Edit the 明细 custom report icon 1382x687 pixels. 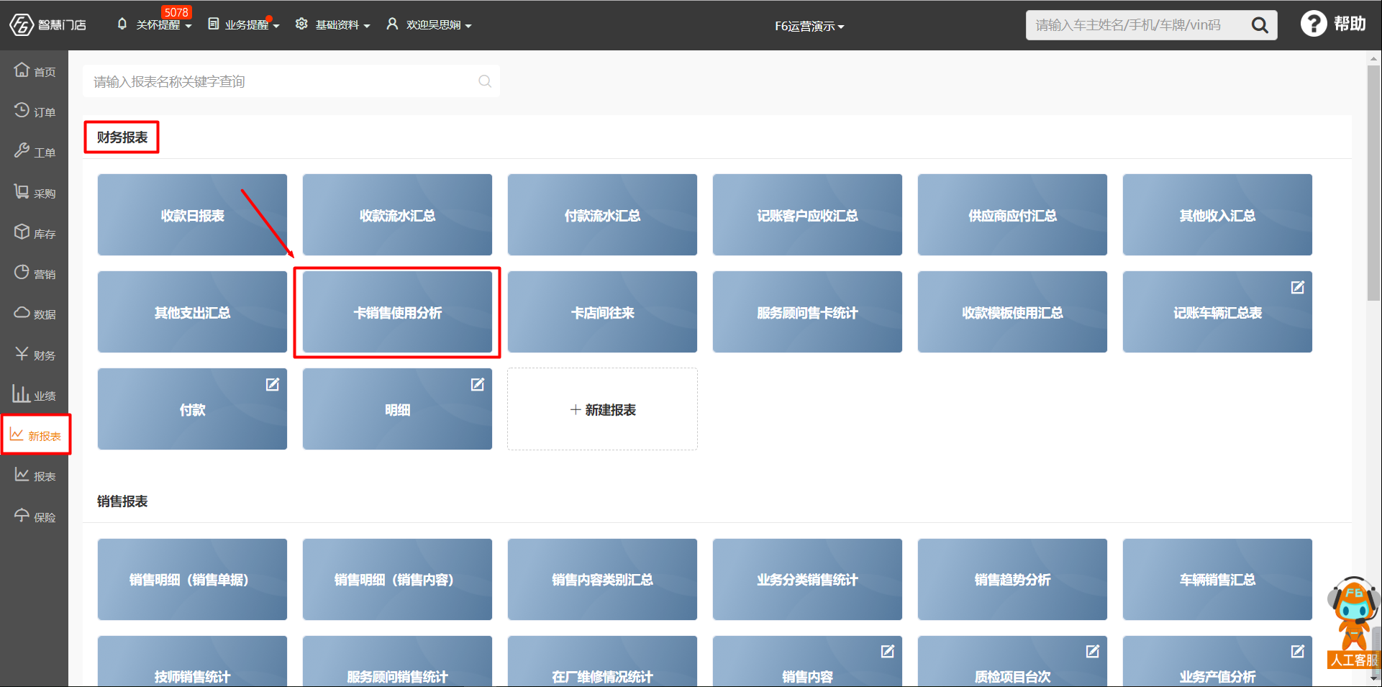click(x=477, y=384)
